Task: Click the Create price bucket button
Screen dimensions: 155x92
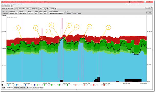Action: [30, 88]
